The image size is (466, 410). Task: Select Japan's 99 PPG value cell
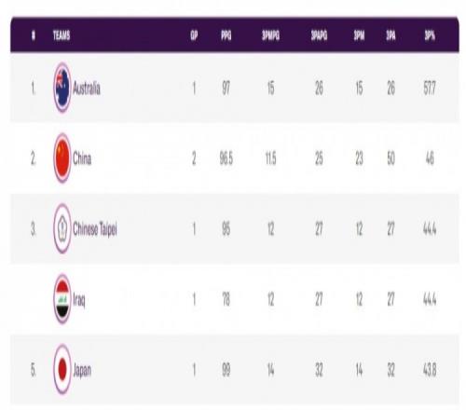[x=226, y=370]
